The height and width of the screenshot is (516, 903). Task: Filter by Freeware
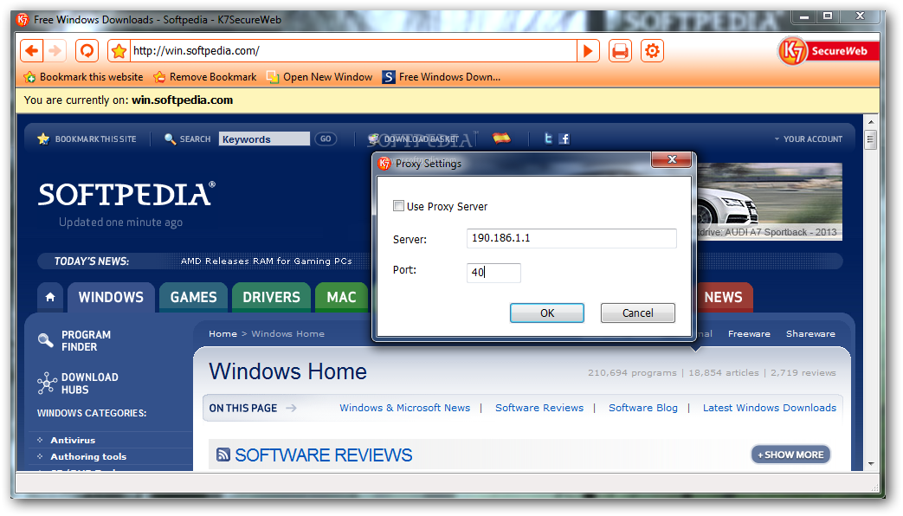[x=749, y=334]
